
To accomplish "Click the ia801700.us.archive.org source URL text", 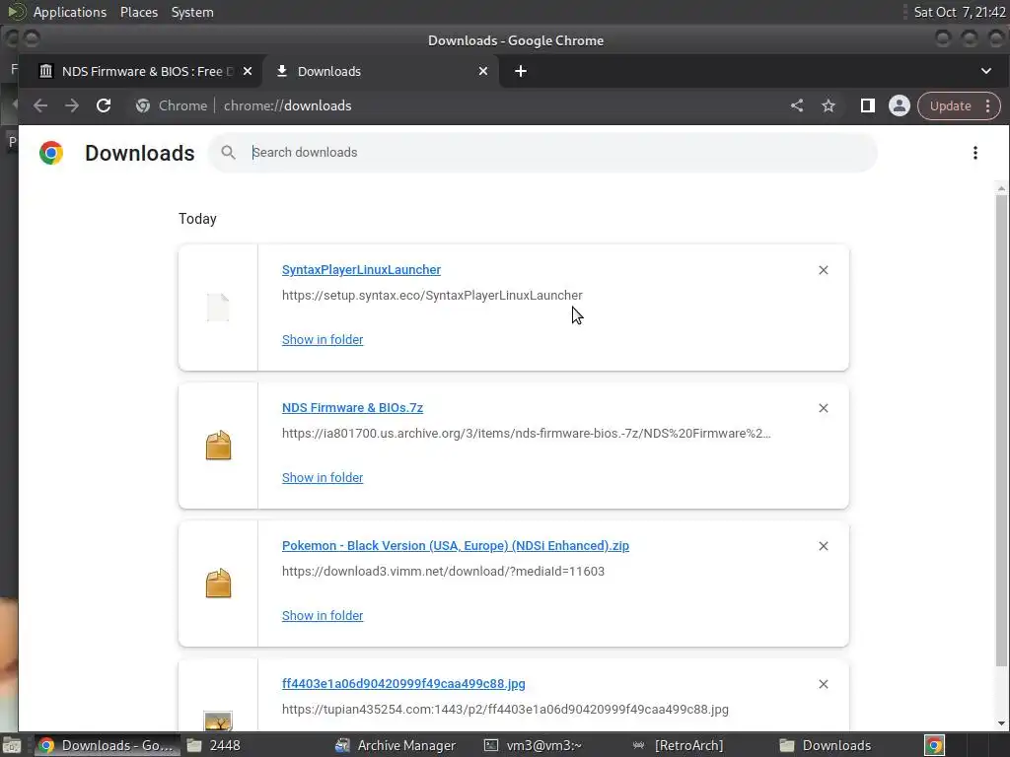I will pyautogui.click(x=527, y=434).
